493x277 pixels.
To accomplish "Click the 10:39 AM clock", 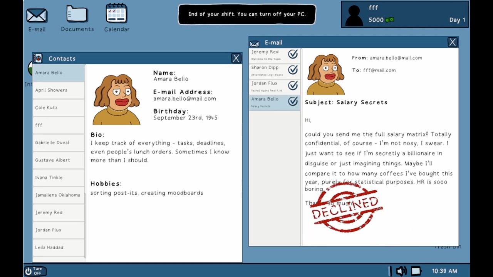I will click(x=444, y=271).
